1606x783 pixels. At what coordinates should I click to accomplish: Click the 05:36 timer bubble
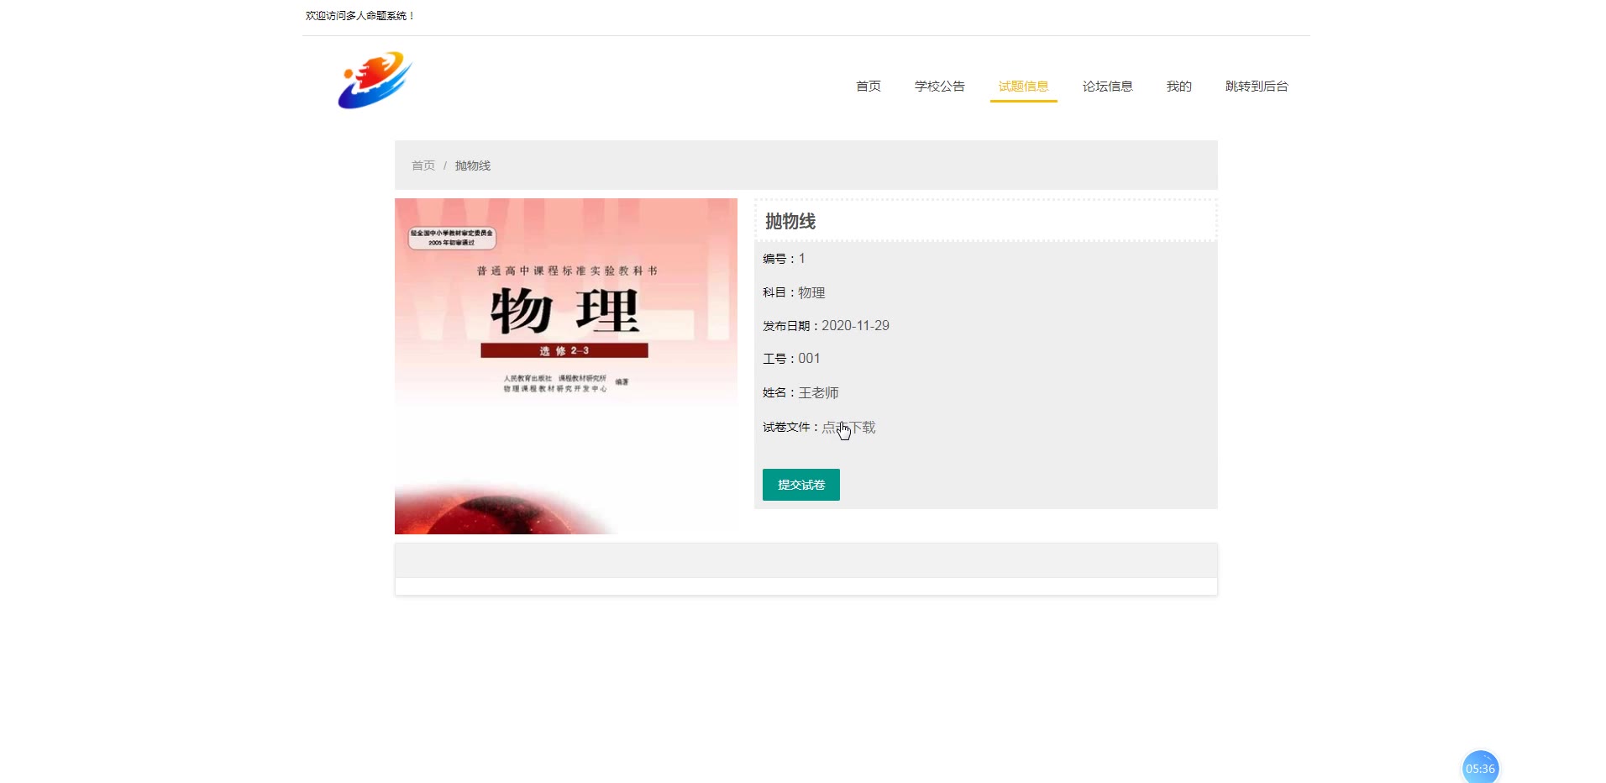click(x=1480, y=768)
